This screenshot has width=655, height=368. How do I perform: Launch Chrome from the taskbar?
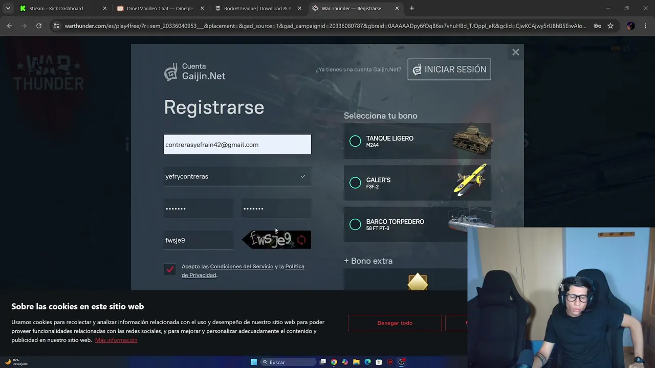(x=334, y=362)
